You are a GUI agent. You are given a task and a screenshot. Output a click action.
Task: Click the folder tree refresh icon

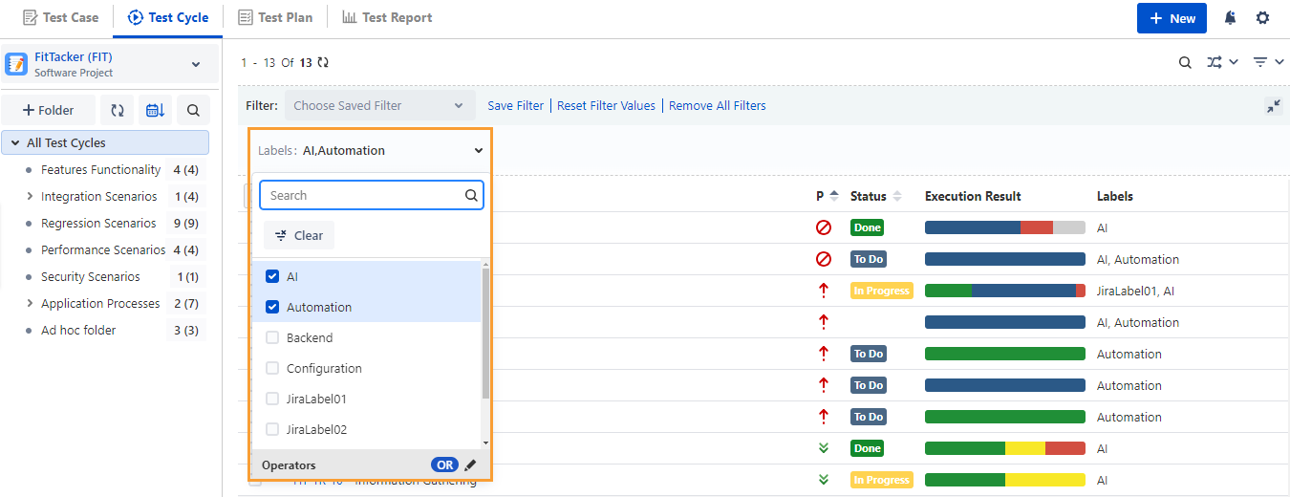point(117,110)
